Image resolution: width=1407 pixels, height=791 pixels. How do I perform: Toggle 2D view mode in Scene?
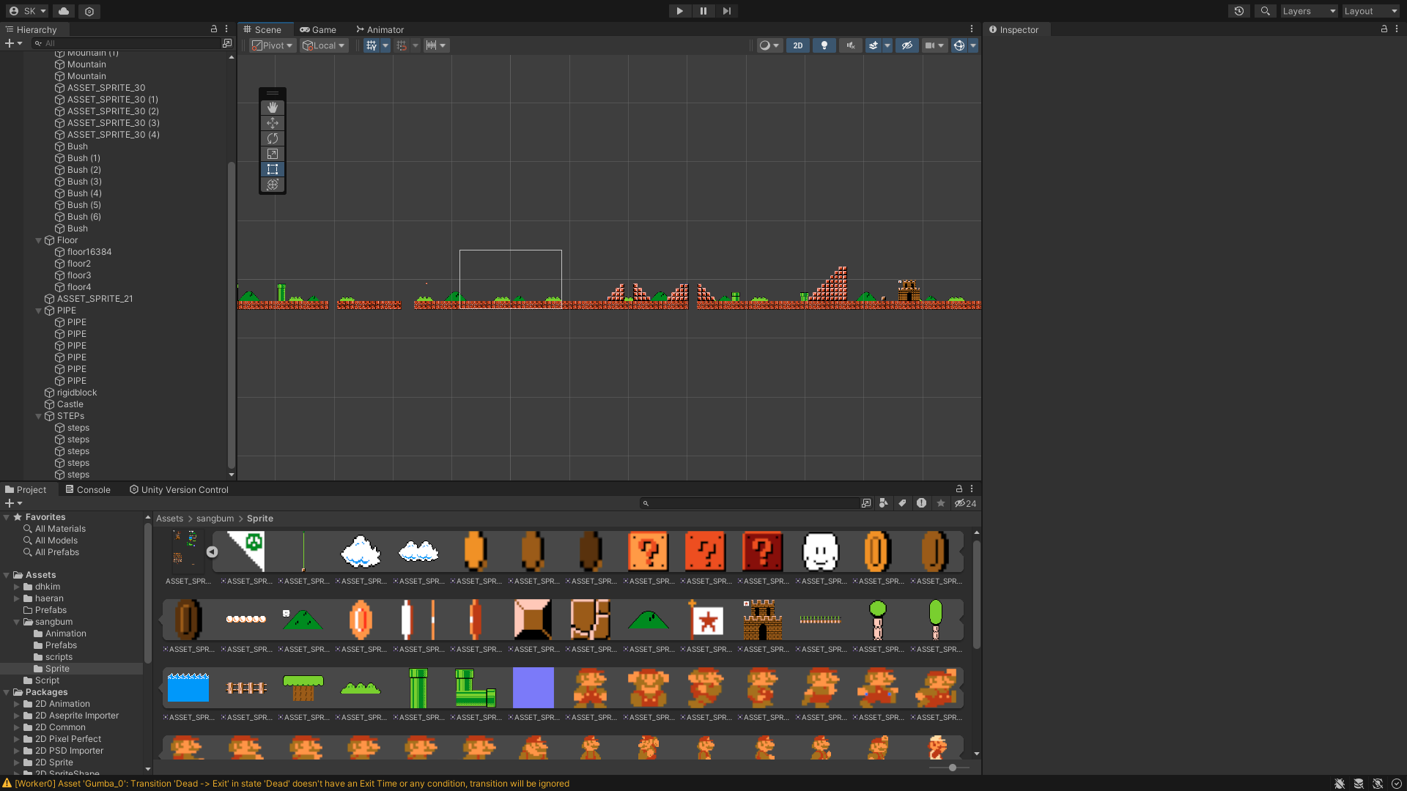pyautogui.click(x=797, y=45)
